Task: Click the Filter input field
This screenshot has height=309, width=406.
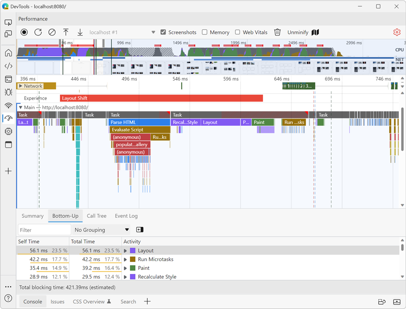Action: click(x=44, y=229)
